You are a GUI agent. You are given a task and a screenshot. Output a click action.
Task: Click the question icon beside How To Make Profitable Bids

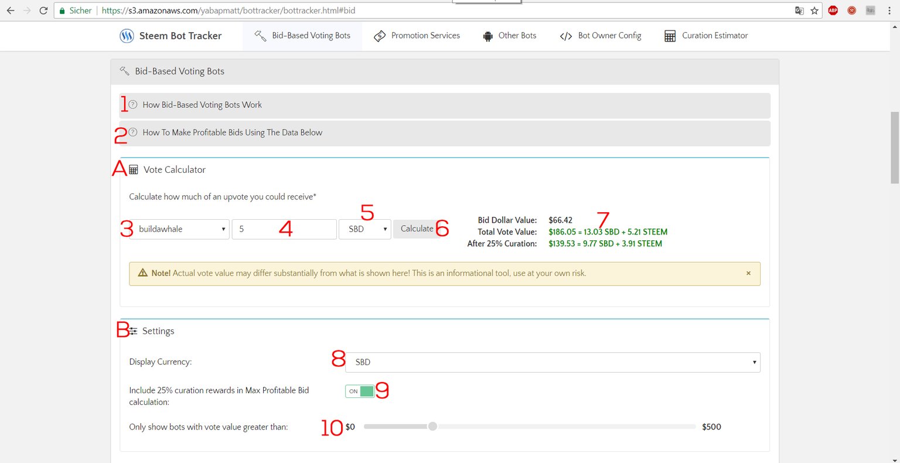(x=133, y=132)
